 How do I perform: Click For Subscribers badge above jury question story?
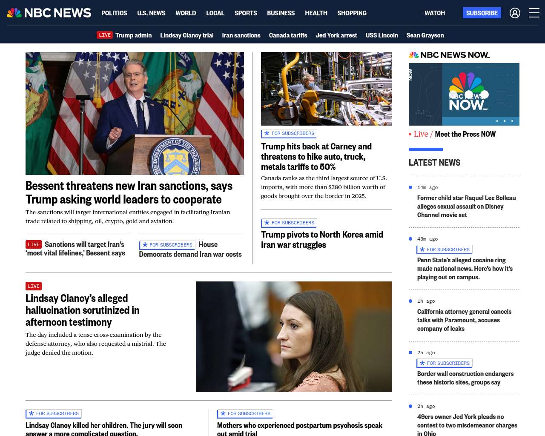click(54, 414)
